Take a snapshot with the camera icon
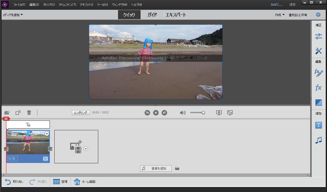327x192 pixels. (7, 112)
